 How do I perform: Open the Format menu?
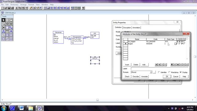click(31, 5)
